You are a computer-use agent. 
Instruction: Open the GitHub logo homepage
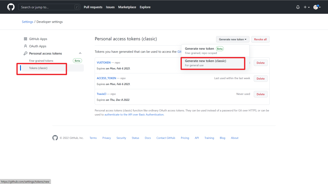pyautogui.click(x=11, y=7)
